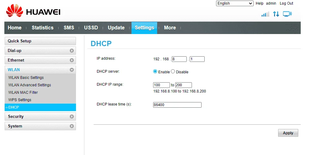Viewport: 324px width, 155px height.
Task: Click the System sidebar label
Action: [x=15, y=126]
